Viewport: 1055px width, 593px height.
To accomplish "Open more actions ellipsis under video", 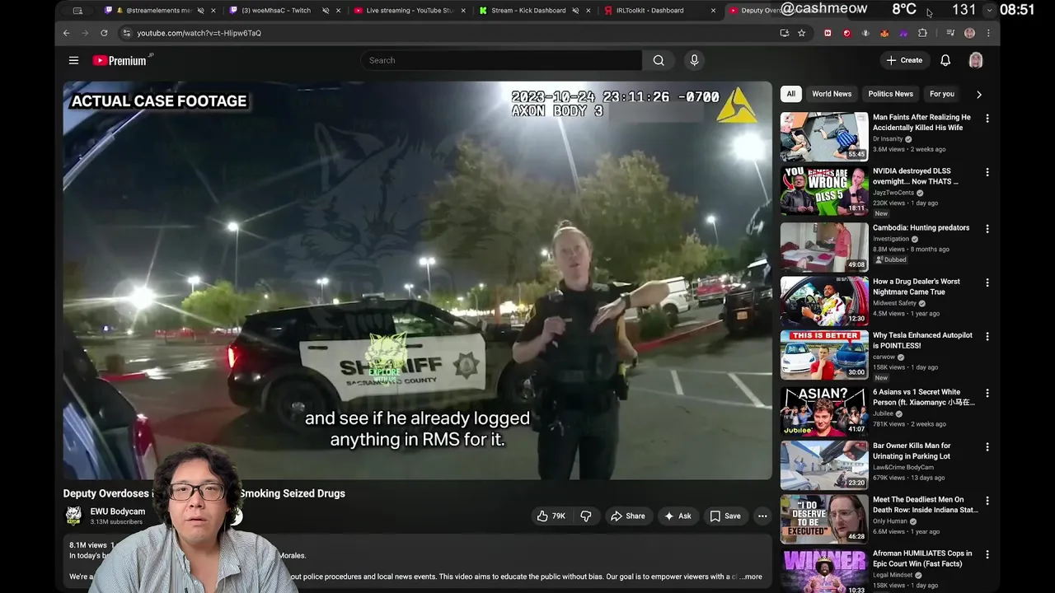I will pos(762,516).
